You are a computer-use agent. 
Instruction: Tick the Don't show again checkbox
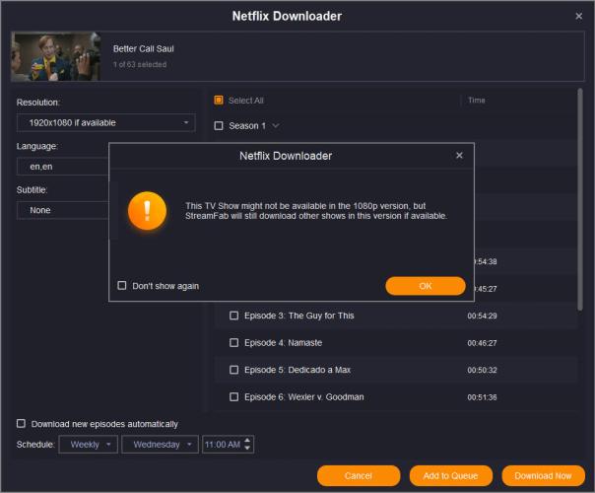pos(122,285)
